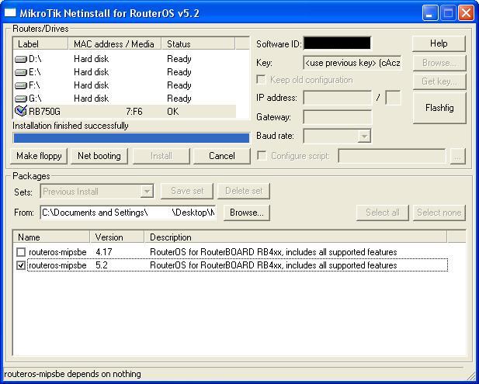
Task: Toggle the Configure script checkbox
Action: [262, 155]
